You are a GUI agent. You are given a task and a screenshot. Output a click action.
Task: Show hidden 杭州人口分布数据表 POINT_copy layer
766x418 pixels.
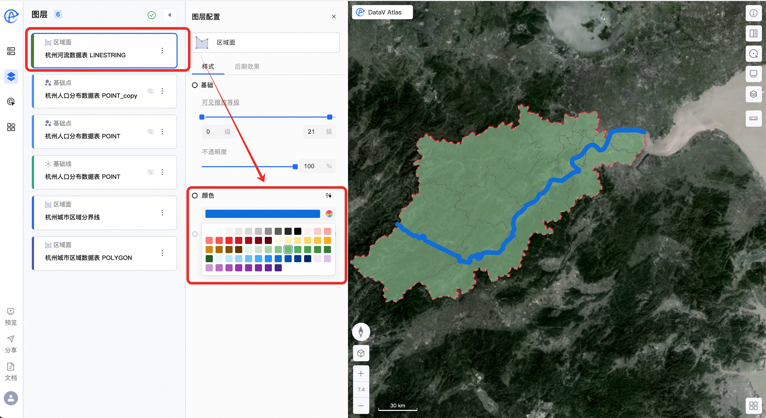151,91
